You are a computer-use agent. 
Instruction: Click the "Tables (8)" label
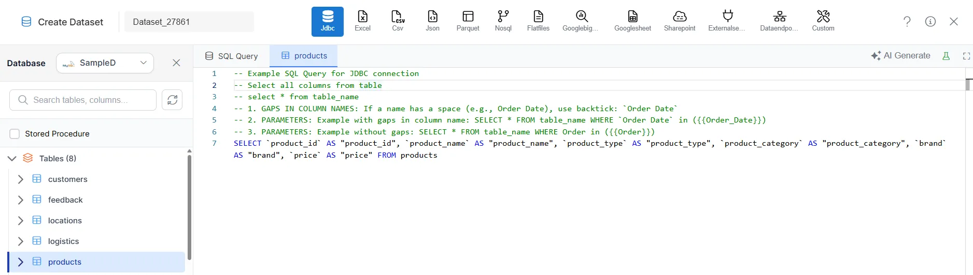click(58, 159)
